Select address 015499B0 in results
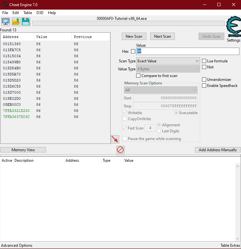Screen dimensions: 241x249 [12, 62]
